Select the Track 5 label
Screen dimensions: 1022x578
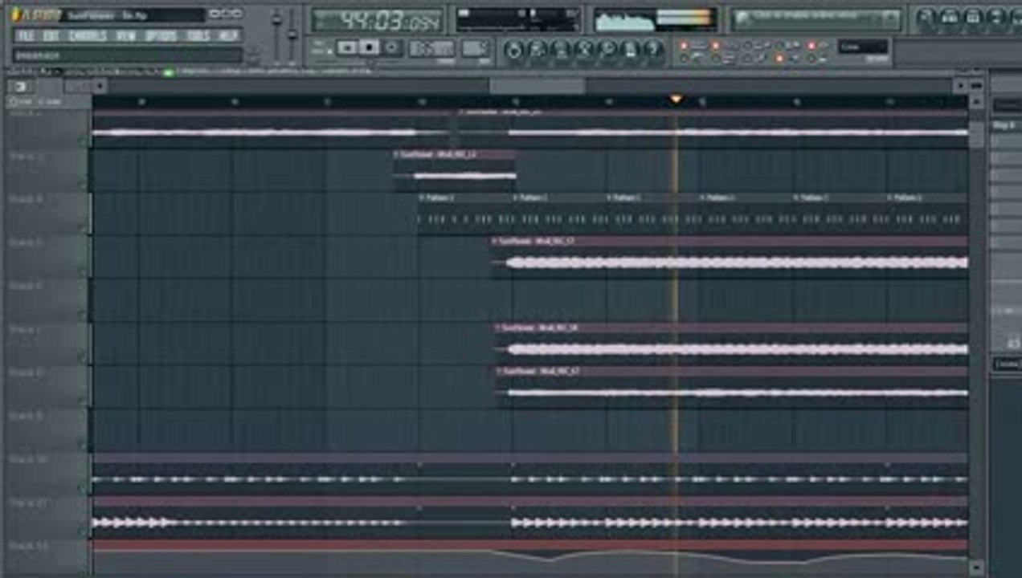click(x=26, y=242)
